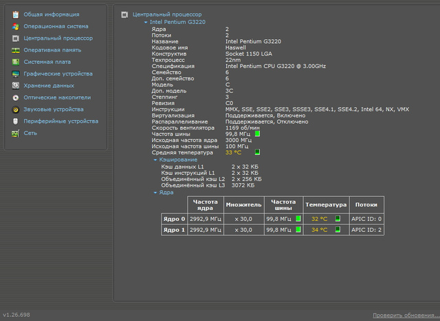Click the instruction set list MMX, SSE
This screenshot has height=321, width=440.
317,110
